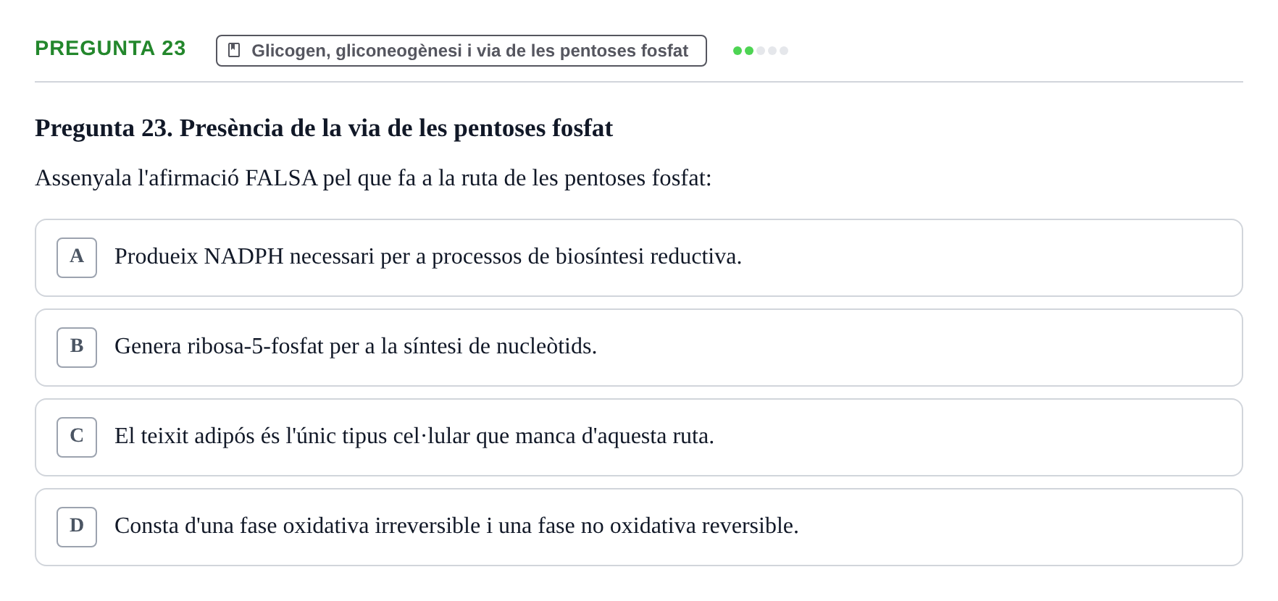Click the 'Assenyala l'afirmació FALSA' prompt text
Image resolution: width=1278 pixels, height=601 pixels.
pyautogui.click(x=373, y=178)
